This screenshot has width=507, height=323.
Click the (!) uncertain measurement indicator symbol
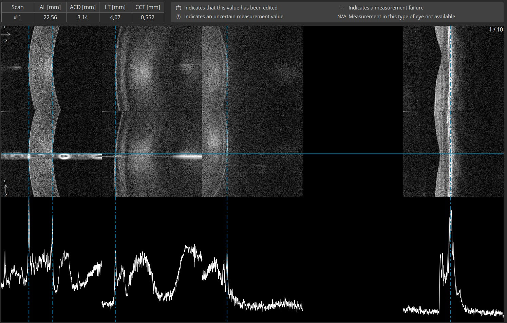point(178,16)
